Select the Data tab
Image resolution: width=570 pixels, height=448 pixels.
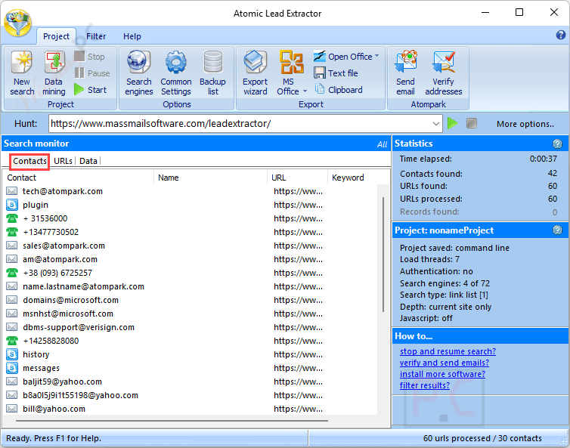pyautogui.click(x=88, y=161)
